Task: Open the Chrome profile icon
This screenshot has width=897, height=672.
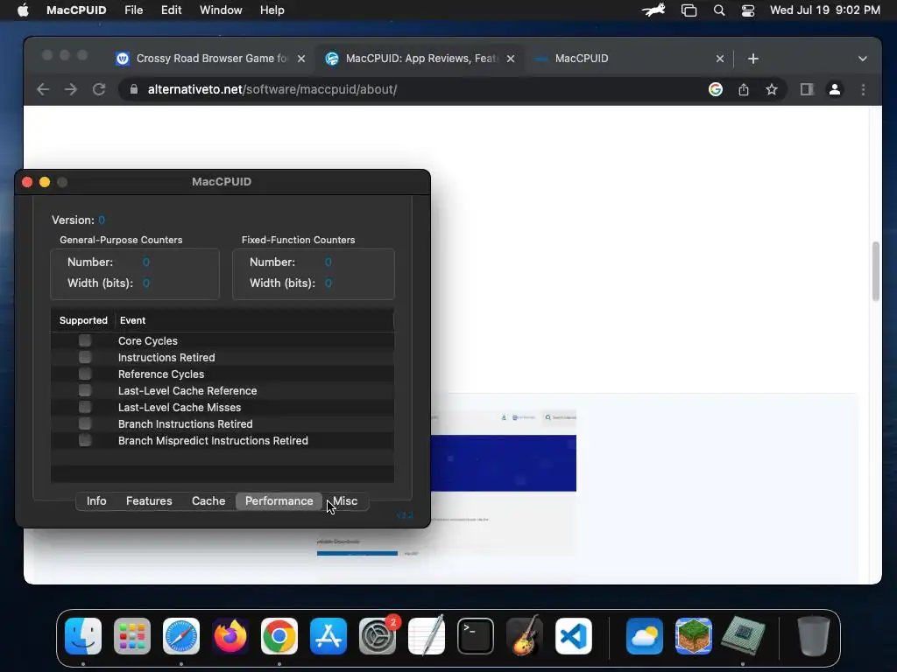Action: [835, 89]
